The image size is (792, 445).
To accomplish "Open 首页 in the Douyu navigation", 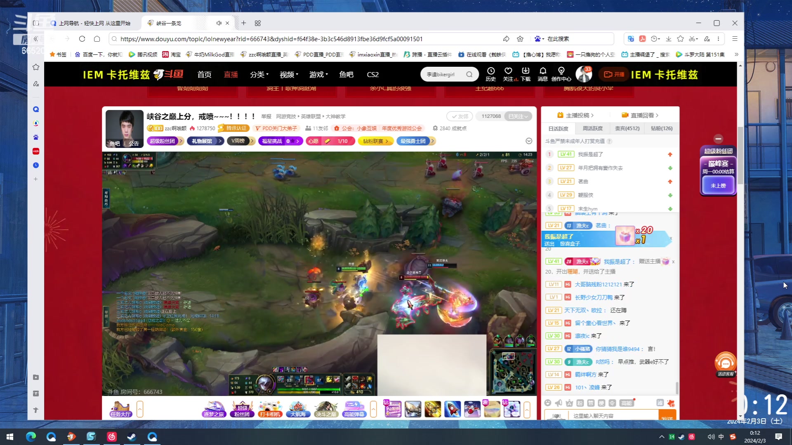I will (x=204, y=75).
